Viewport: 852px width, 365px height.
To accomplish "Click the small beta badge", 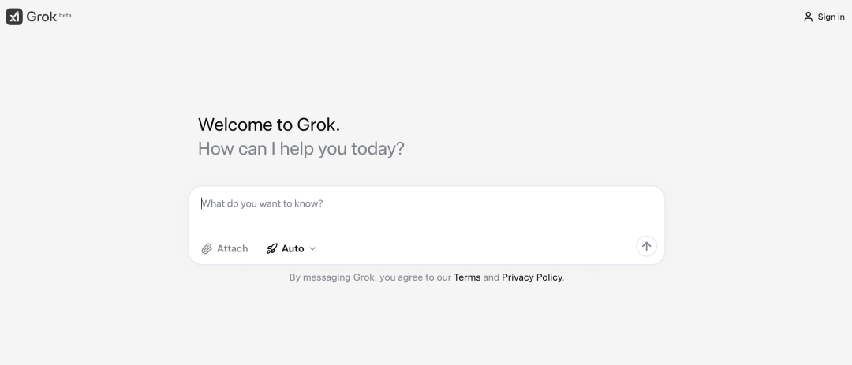I will tap(65, 15).
